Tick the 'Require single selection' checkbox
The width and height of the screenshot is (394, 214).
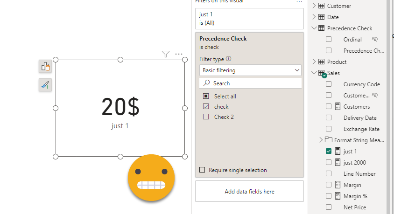(x=202, y=170)
